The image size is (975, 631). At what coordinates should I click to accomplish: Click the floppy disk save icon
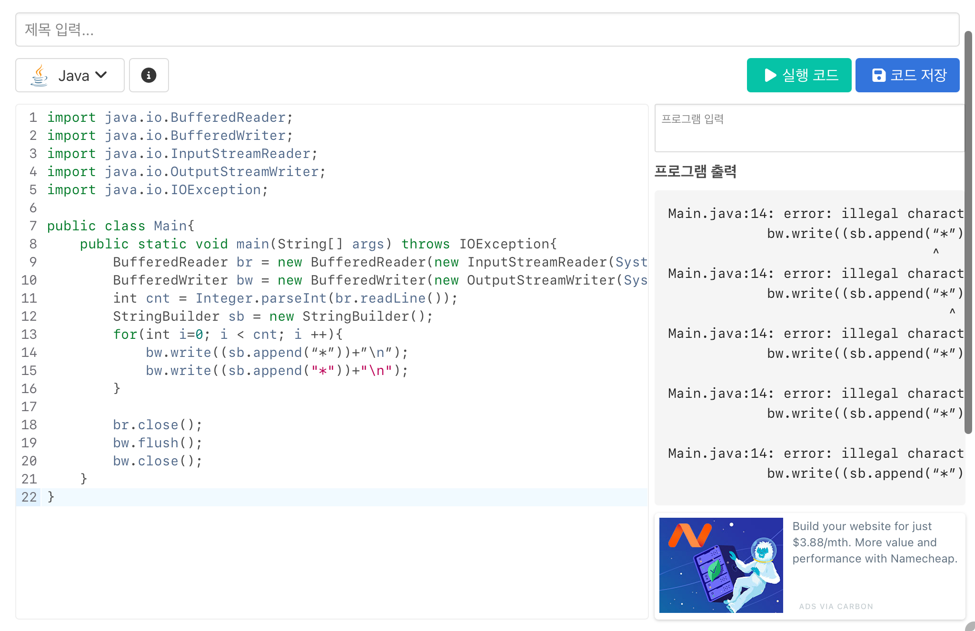click(878, 75)
